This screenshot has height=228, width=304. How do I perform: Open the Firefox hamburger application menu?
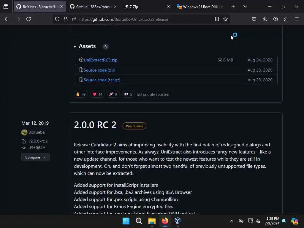[297, 19]
